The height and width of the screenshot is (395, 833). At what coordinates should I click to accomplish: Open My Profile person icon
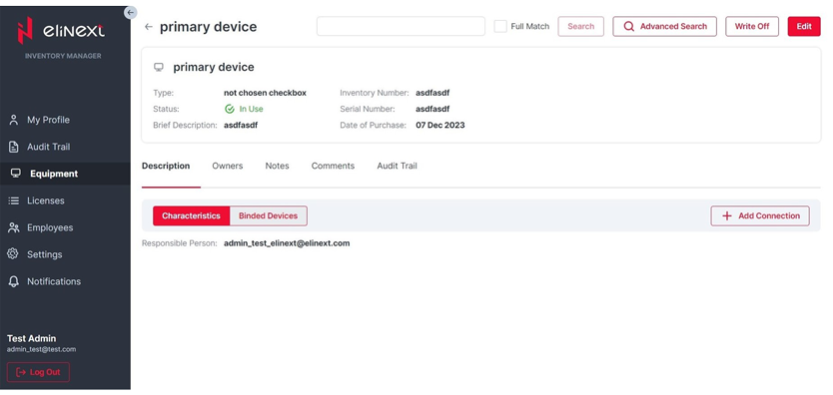[x=14, y=120]
